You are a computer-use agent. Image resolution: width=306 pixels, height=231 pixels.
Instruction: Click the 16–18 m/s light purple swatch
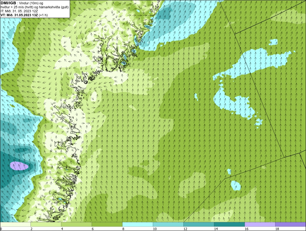pyautogui.click(x=260, y=224)
